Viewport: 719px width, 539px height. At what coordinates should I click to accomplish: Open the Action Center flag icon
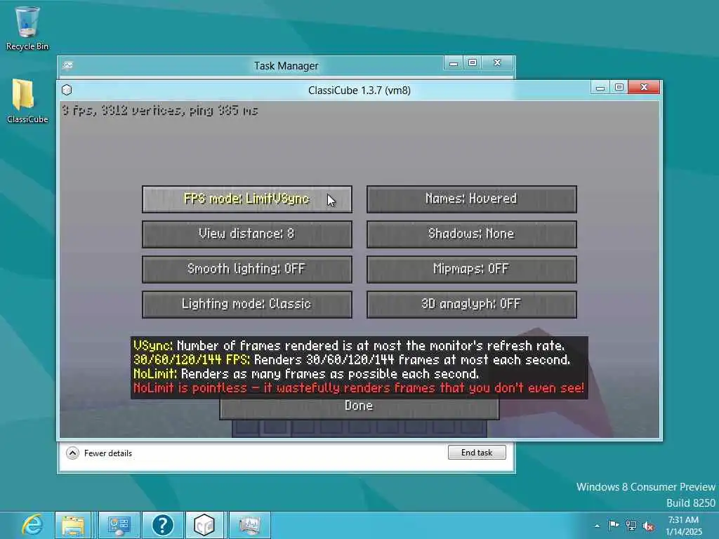click(613, 525)
